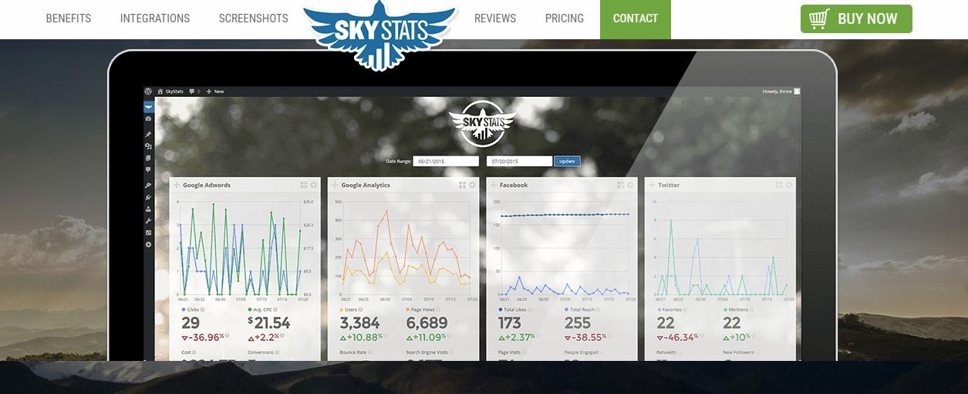Select the SkyStats eagle icon in admin sidebar
Screen dimensions: 968x394
148,107
